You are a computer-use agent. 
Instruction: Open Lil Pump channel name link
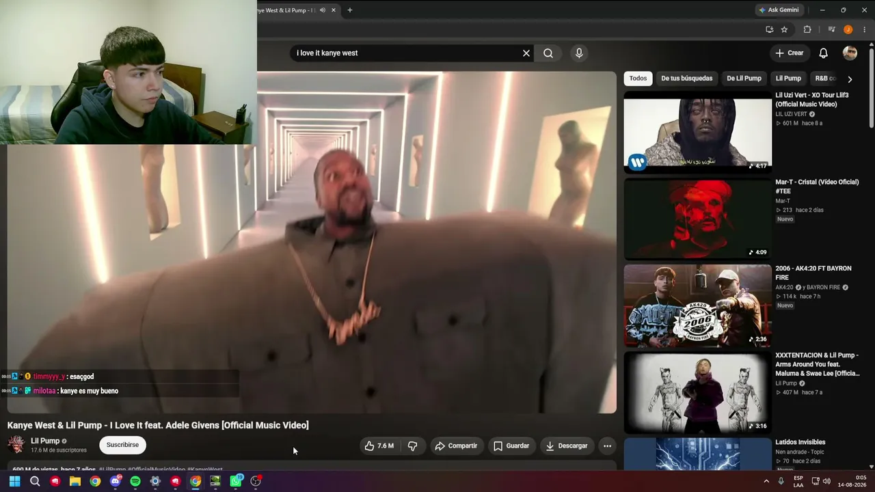click(x=45, y=441)
